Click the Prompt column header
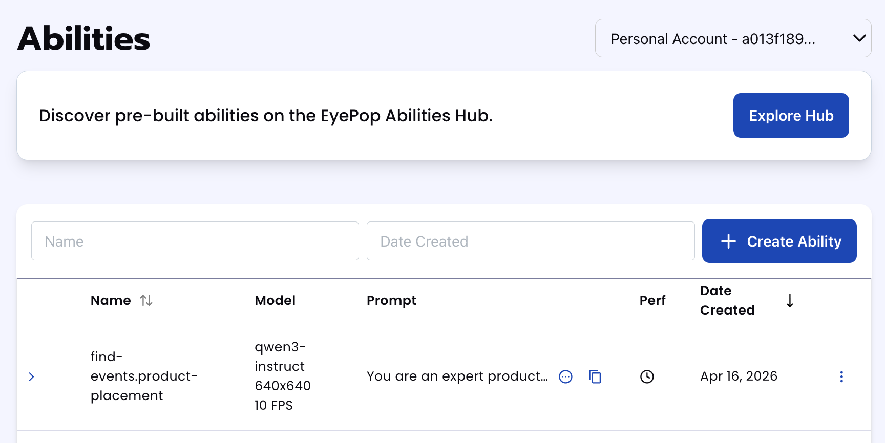The width and height of the screenshot is (885, 443). (x=391, y=301)
